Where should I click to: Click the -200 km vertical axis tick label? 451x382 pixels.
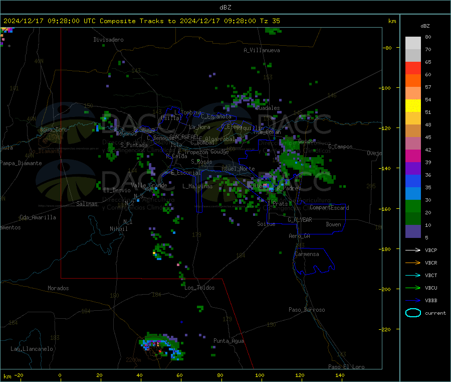pyautogui.click(x=384, y=289)
